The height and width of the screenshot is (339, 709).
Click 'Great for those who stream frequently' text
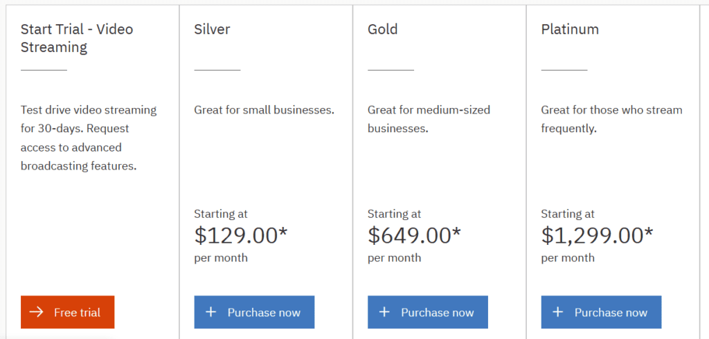[x=611, y=119]
